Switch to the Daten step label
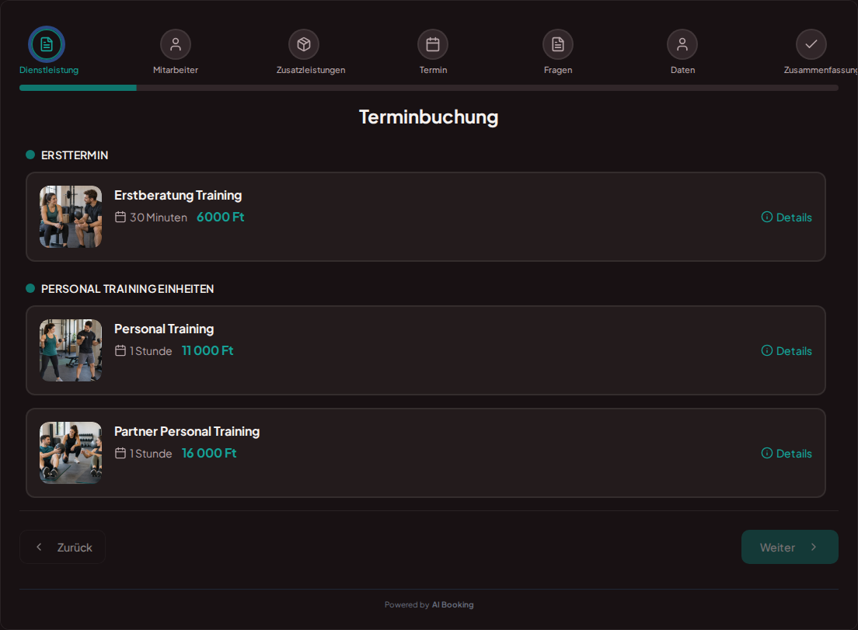 coord(682,70)
